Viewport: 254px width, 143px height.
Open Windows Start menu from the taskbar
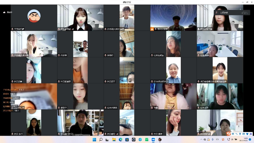pos(94,140)
